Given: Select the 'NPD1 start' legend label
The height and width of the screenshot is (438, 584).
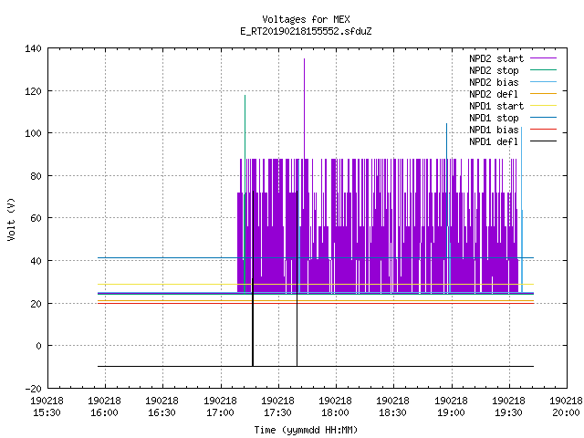Looking at the screenshot, I should 496,106.
